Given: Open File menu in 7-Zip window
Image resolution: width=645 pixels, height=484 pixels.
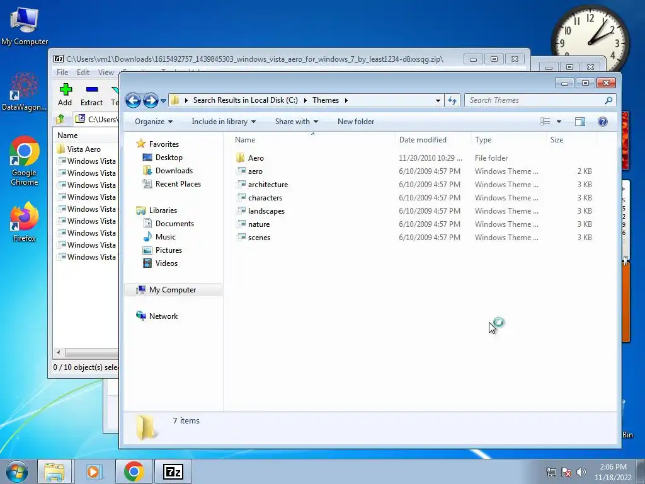Looking at the screenshot, I should (x=62, y=72).
